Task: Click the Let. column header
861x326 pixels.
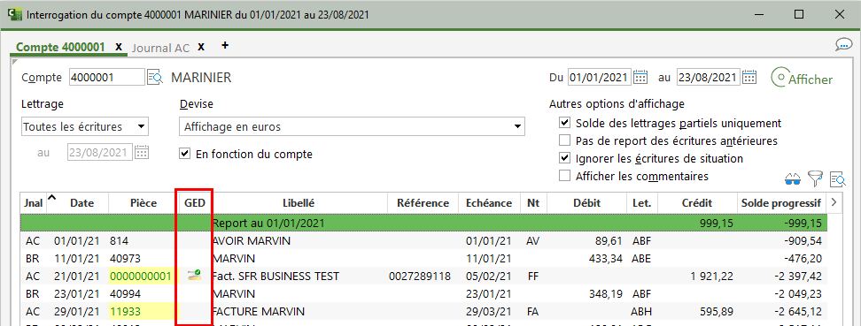Action: click(x=642, y=202)
